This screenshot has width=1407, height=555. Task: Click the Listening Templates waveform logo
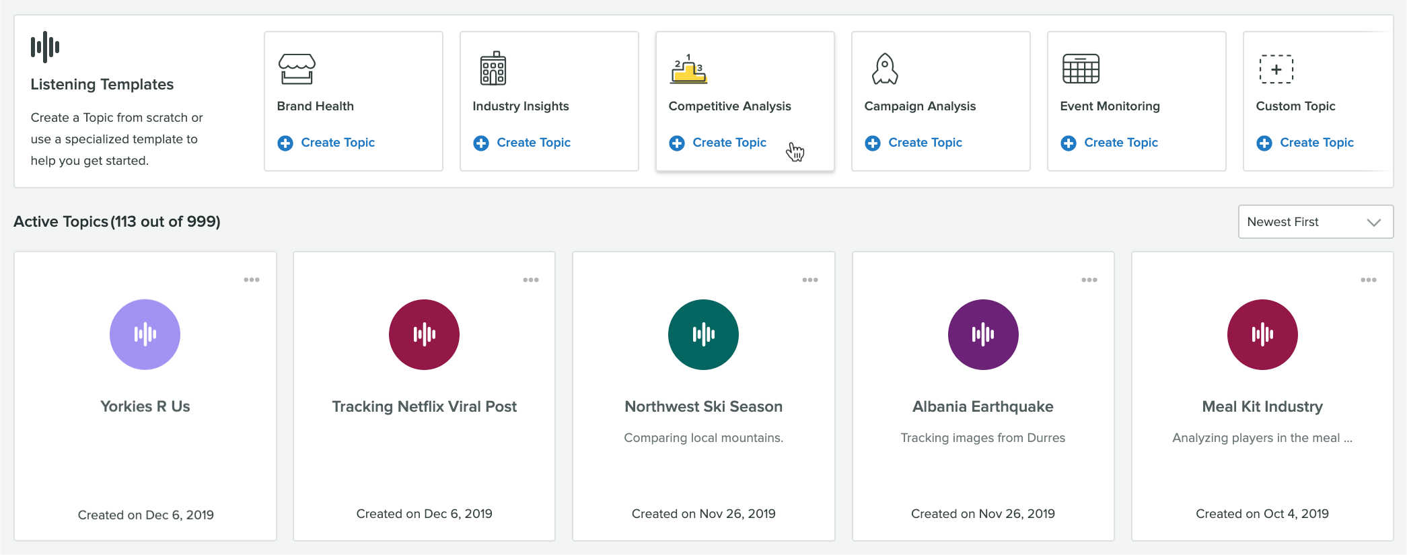click(x=45, y=47)
